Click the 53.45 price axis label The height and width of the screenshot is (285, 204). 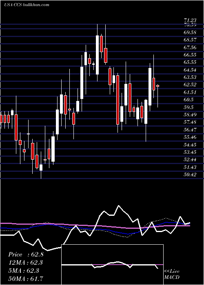pos(190,152)
